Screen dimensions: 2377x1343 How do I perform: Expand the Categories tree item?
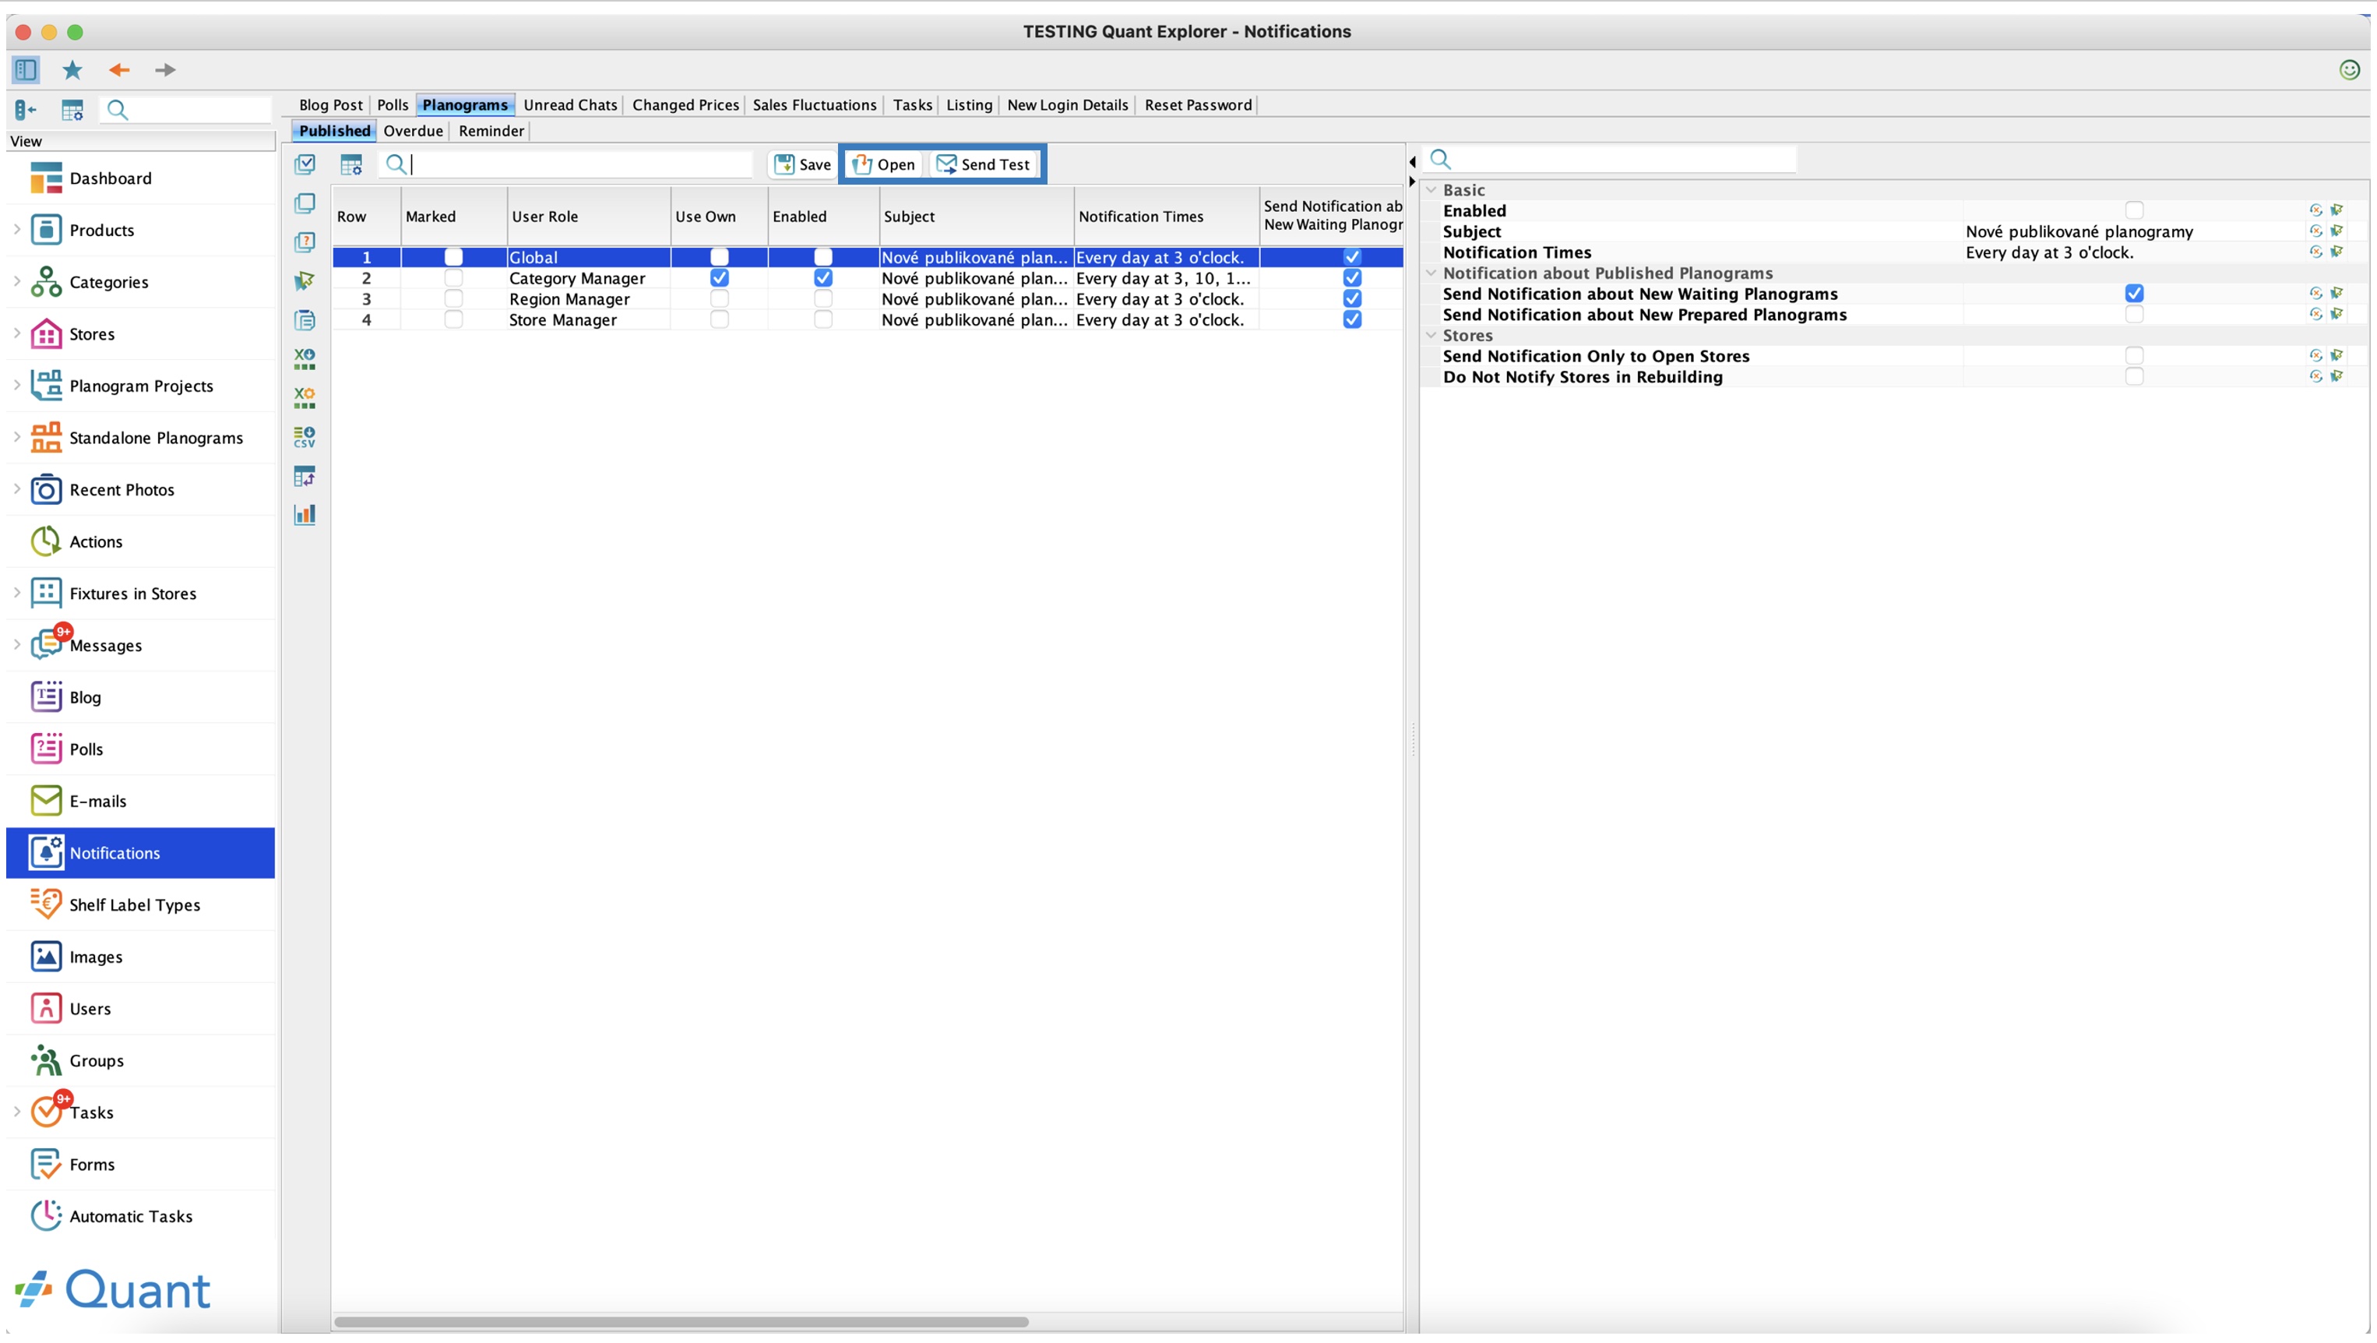[x=16, y=280]
